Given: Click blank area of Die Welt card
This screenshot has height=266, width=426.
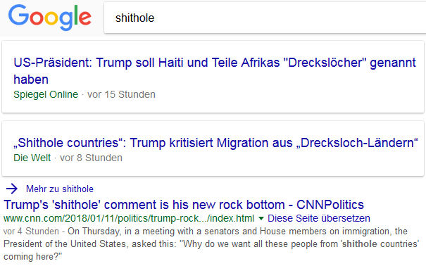Looking at the screenshot, I should click(272, 163).
